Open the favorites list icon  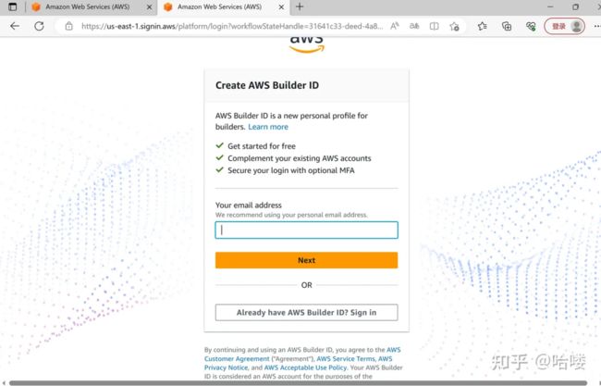pyautogui.click(x=482, y=26)
